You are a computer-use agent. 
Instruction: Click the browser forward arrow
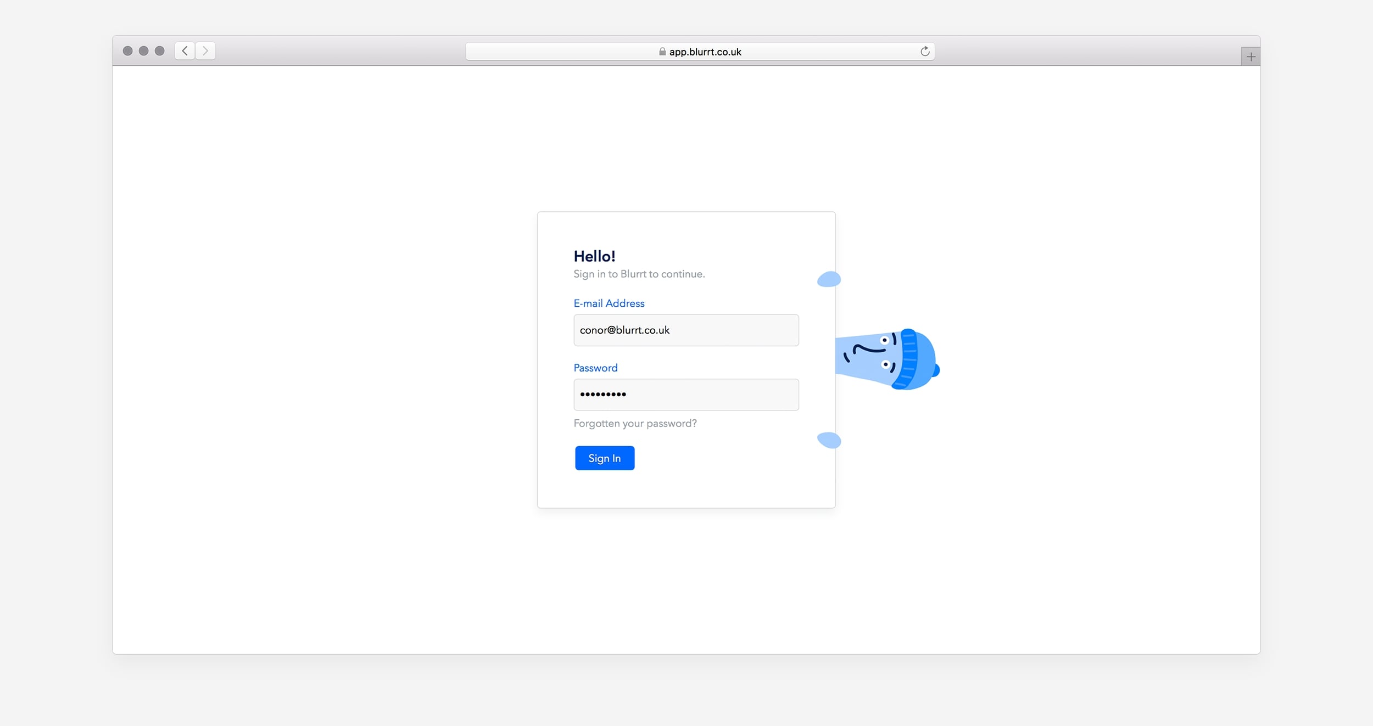click(x=205, y=51)
